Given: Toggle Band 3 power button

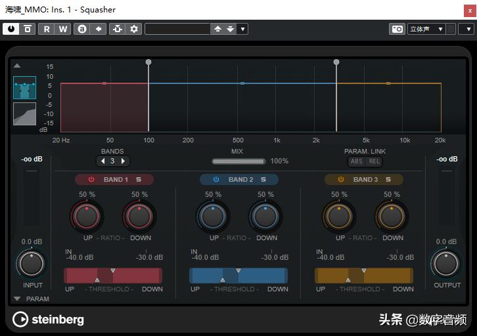Looking at the screenshot, I should (x=341, y=180).
